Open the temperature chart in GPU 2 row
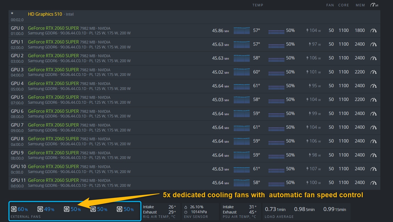This screenshot has height=222, width=393. coord(242,58)
